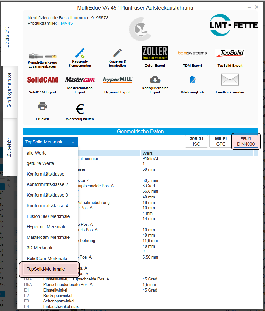Collapse the TopSolid-Merkmale dropdown
This screenshot has width=265, height=311.
pos(50,142)
